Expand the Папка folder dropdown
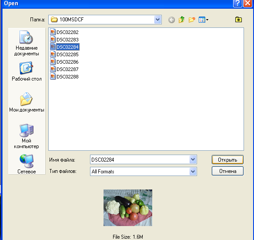The width and height of the screenshot is (254, 240). (x=157, y=20)
